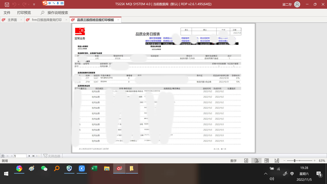
Task: Open the 打印预览 ribbon tab
Action: 24,13
